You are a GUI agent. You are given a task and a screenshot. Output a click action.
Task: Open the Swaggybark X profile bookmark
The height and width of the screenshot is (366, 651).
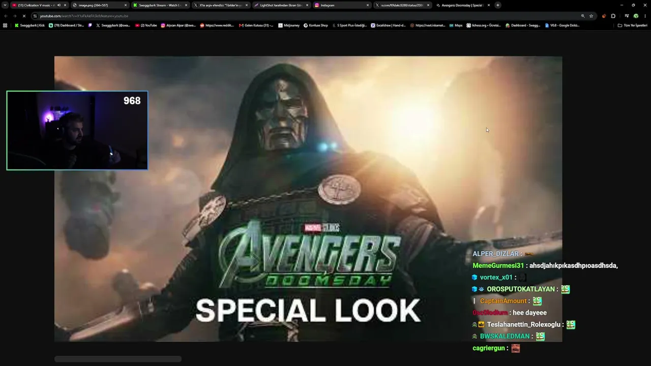113,25
